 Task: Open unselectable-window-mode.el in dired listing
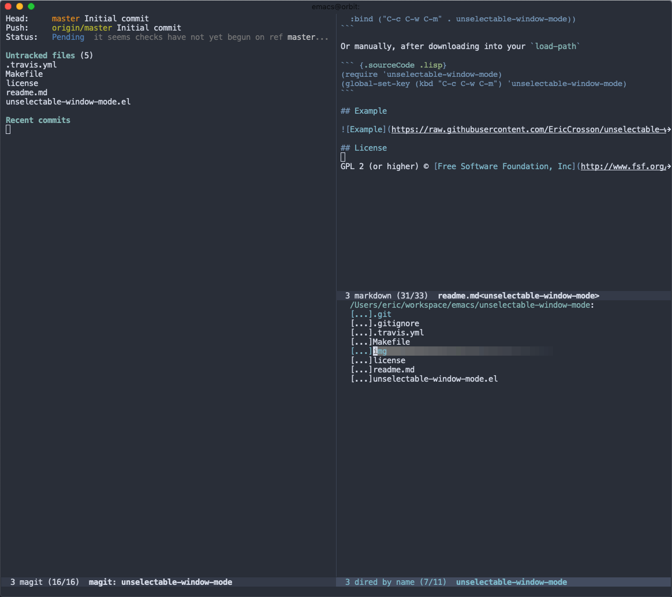coord(435,379)
